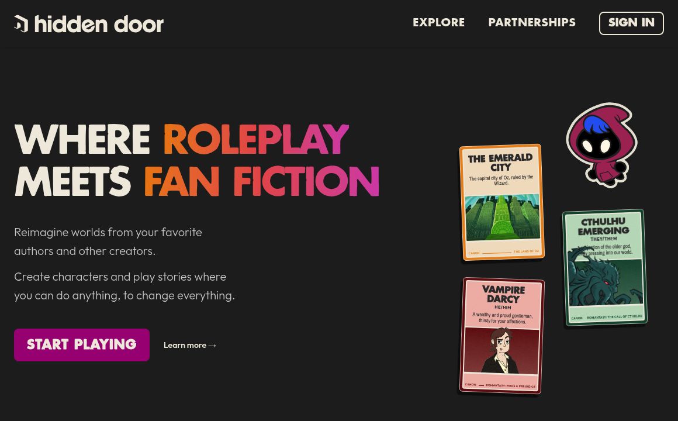678x421 pixels.
Task: Click the hidden door wordmark text
Action: pyautogui.click(x=99, y=24)
